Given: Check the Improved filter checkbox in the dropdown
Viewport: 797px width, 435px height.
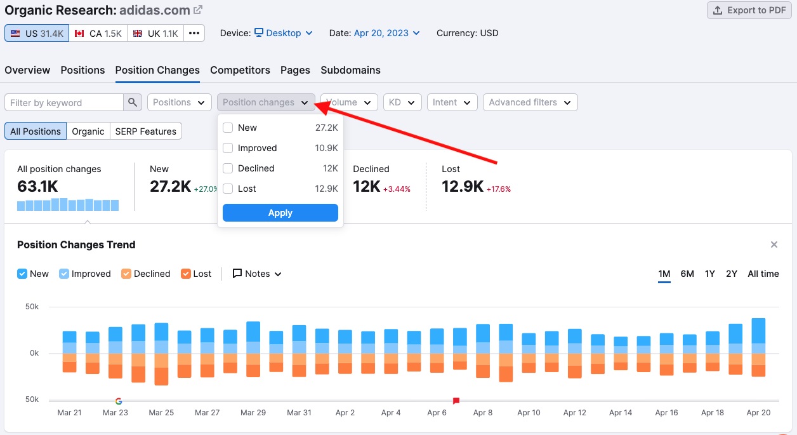Looking at the screenshot, I should (228, 148).
